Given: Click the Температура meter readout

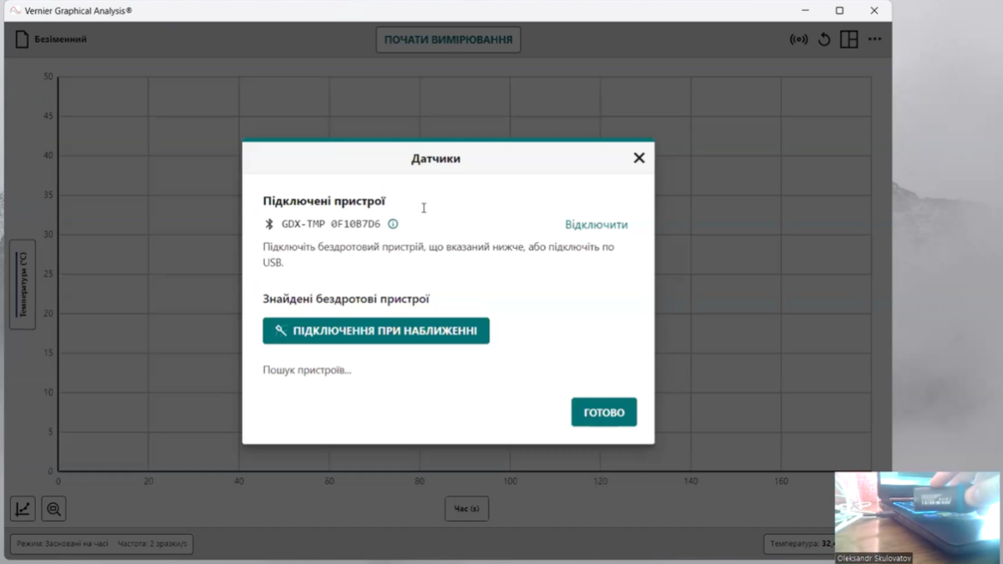Looking at the screenshot, I should pyautogui.click(x=798, y=544).
